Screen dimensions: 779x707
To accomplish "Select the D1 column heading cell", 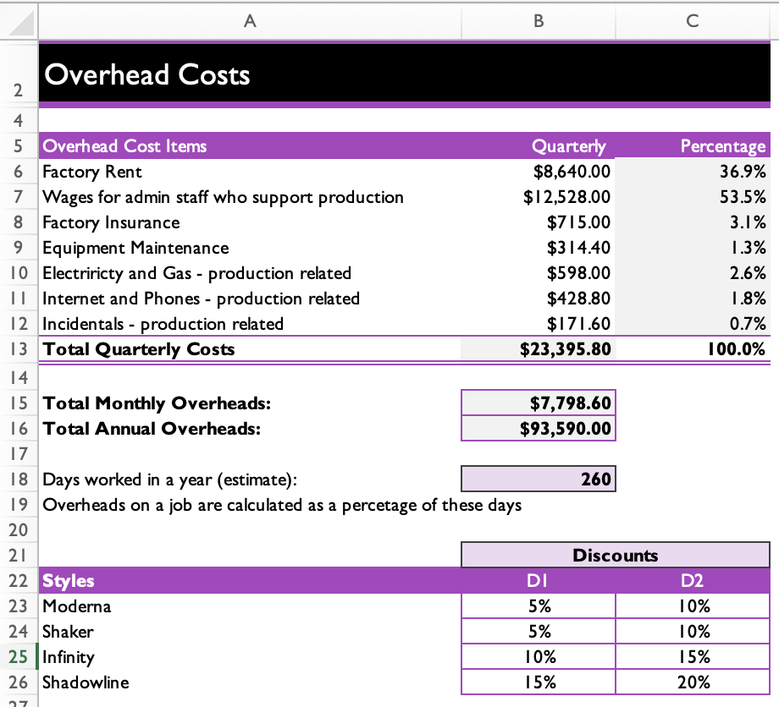I will (539, 580).
